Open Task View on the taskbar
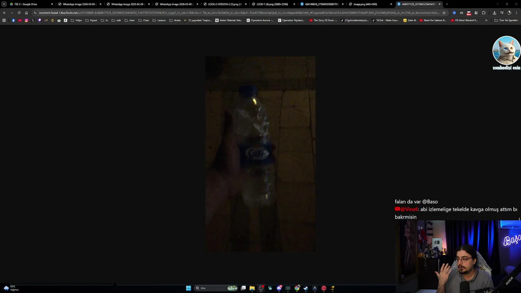The height and width of the screenshot is (293, 521). [243, 288]
